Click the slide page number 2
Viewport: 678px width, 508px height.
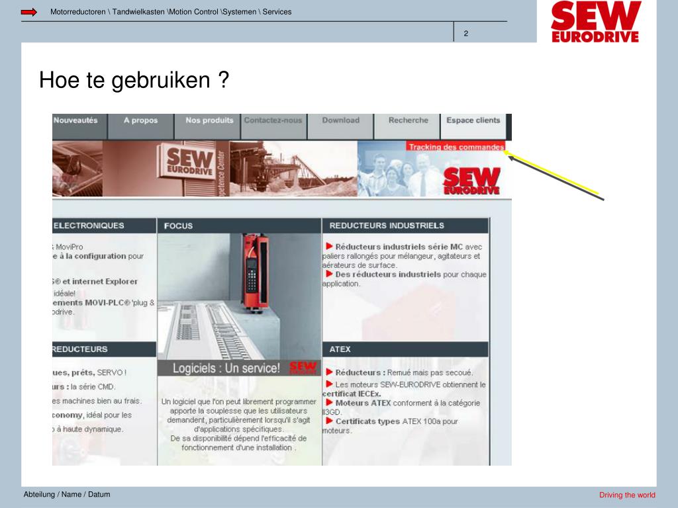coord(465,33)
